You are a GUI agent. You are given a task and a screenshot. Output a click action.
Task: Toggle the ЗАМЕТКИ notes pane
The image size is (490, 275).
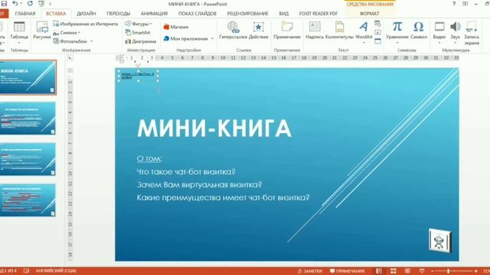pos(309,271)
